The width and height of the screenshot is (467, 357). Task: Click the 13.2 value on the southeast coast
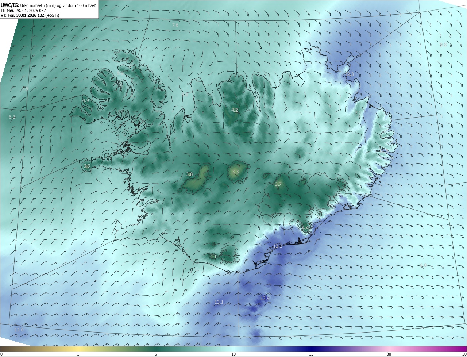pos(278,246)
